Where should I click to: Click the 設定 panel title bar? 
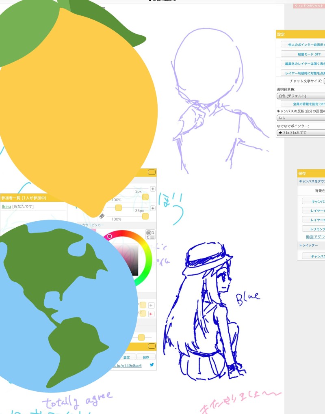tap(301, 34)
